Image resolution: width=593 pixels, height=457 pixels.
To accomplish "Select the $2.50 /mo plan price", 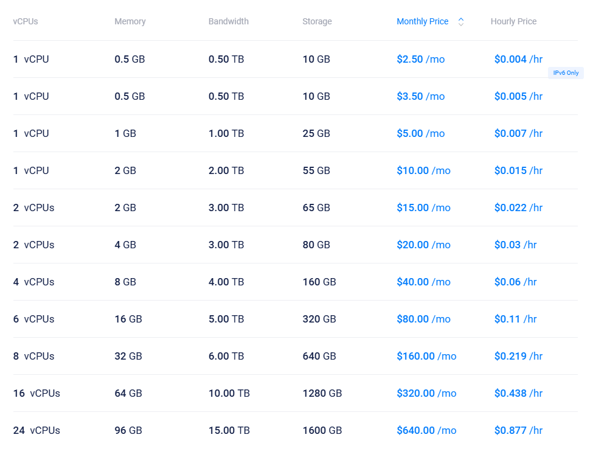I will [420, 60].
